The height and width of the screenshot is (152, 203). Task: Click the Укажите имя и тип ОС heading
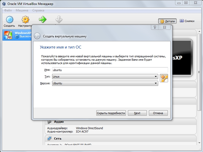pos(61,47)
